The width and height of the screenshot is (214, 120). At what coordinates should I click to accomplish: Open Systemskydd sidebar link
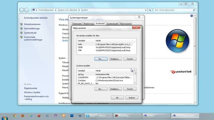[30, 33]
